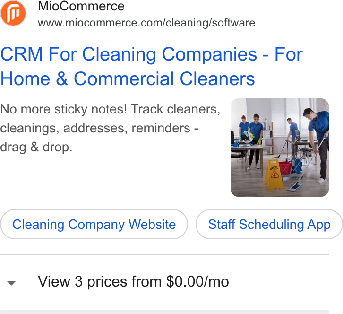Click the 'drag & drop.' description line
The image size is (343, 314).
pos(36,147)
